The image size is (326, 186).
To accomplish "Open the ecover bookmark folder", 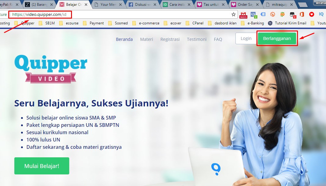I will click(173, 23).
